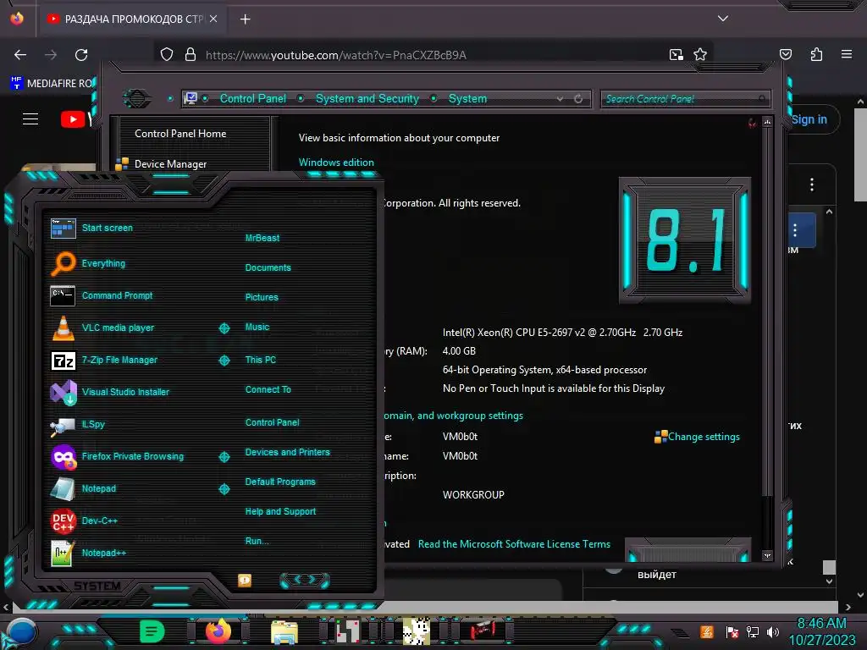
Task: Click YouTube Sign in button
Action: [x=809, y=119]
